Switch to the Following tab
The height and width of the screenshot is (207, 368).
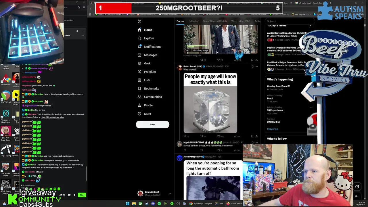pyautogui.click(x=193, y=21)
